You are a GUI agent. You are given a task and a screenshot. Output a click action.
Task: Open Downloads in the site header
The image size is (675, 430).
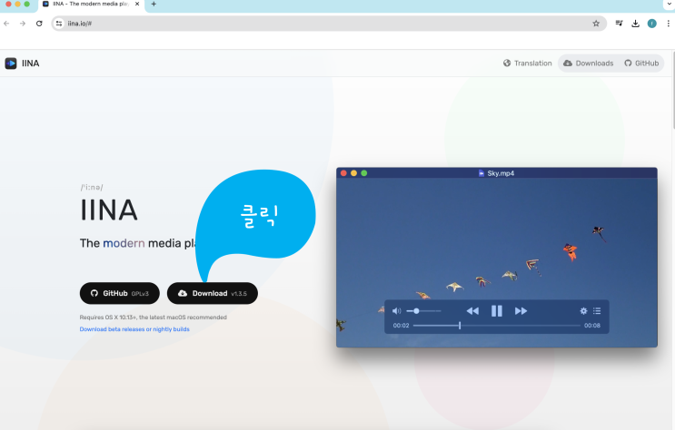[588, 64]
